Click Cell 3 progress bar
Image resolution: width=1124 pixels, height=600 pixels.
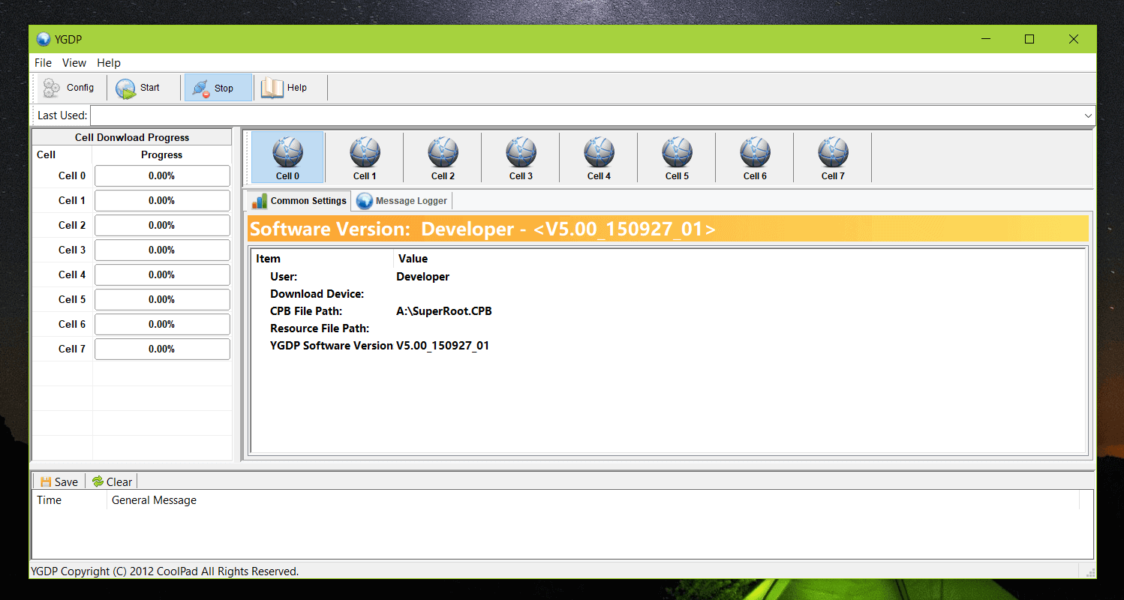pyautogui.click(x=162, y=250)
